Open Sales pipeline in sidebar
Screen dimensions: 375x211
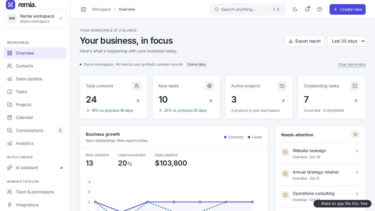(35, 79)
